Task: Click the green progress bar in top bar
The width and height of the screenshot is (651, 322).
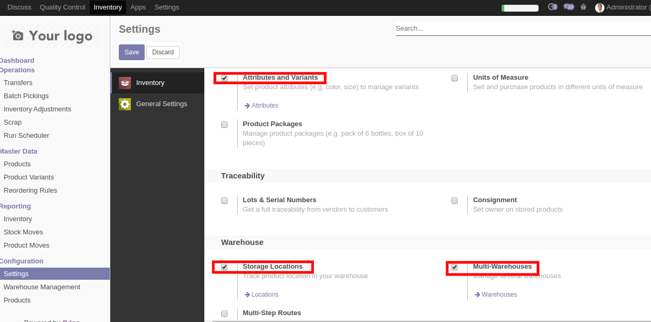Action: point(520,8)
